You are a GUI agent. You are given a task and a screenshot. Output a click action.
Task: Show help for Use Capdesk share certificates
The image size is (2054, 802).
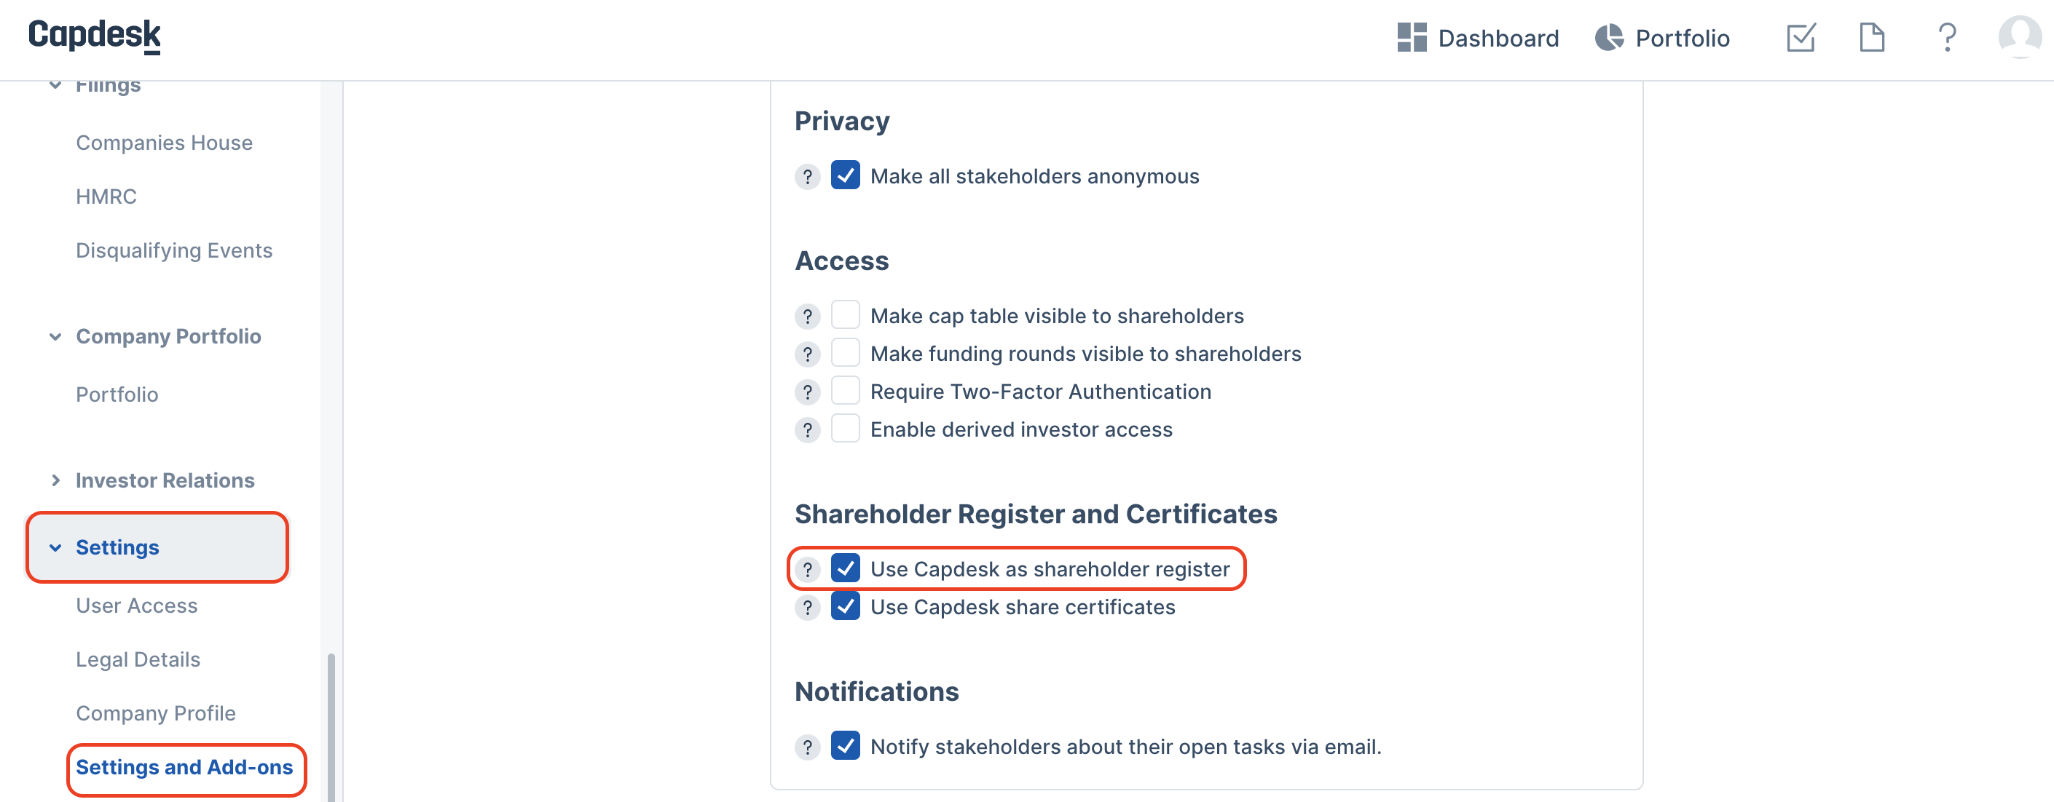tap(807, 608)
